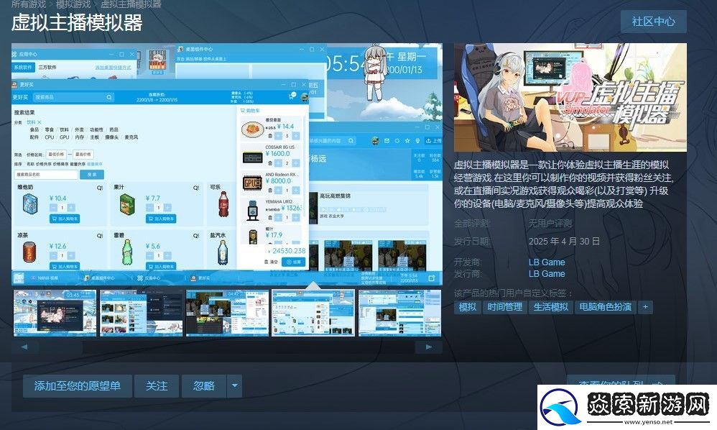Select the 摄像头 category in 更好买
The height and width of the screenshot is (430, 717).
tap(111, 138)
